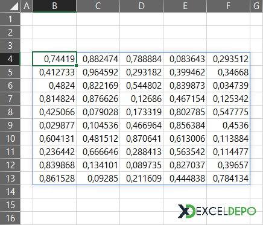Click cell containing 0,09285
This screenshot has width=263, height=225.
click(x=98, y=179)
